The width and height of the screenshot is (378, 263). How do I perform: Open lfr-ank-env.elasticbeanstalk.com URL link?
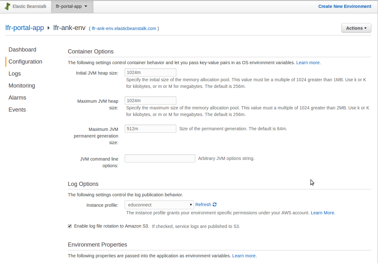click(x=124, y=28)
